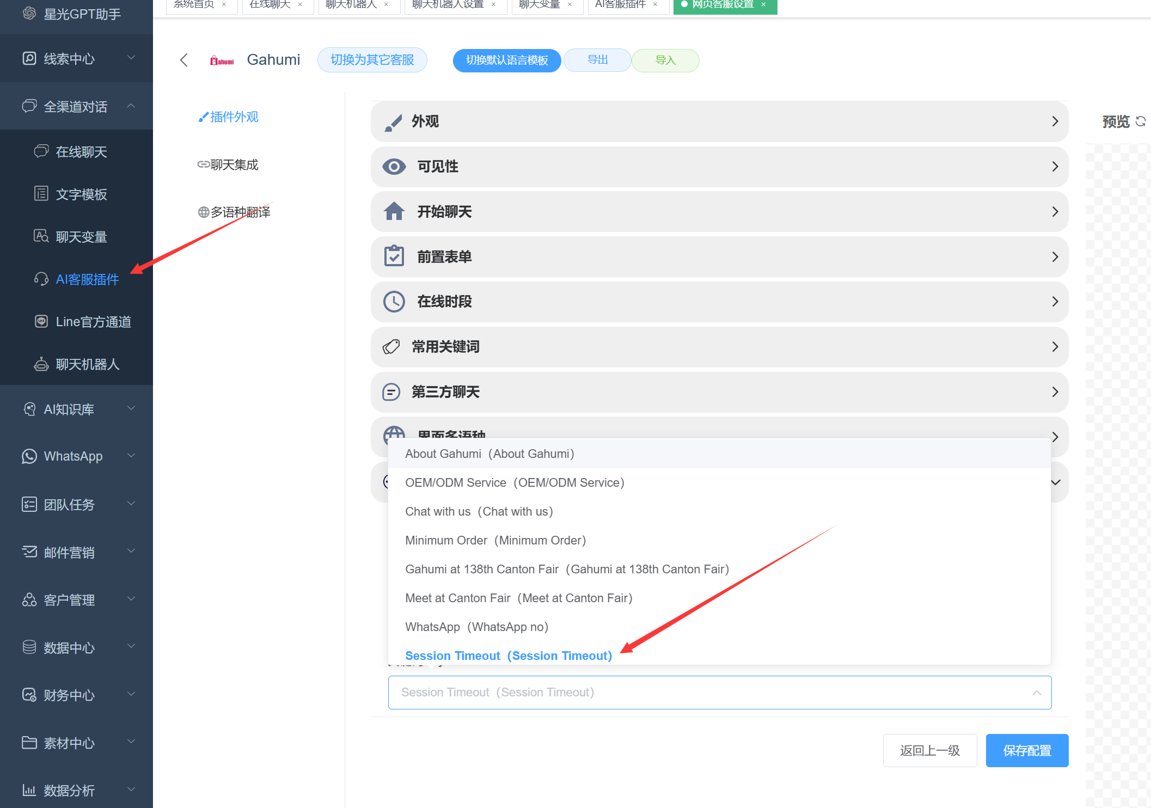Close the 网页客服设置 tab
Viewport: 1151px width, 808px height.
coord(763,4)
